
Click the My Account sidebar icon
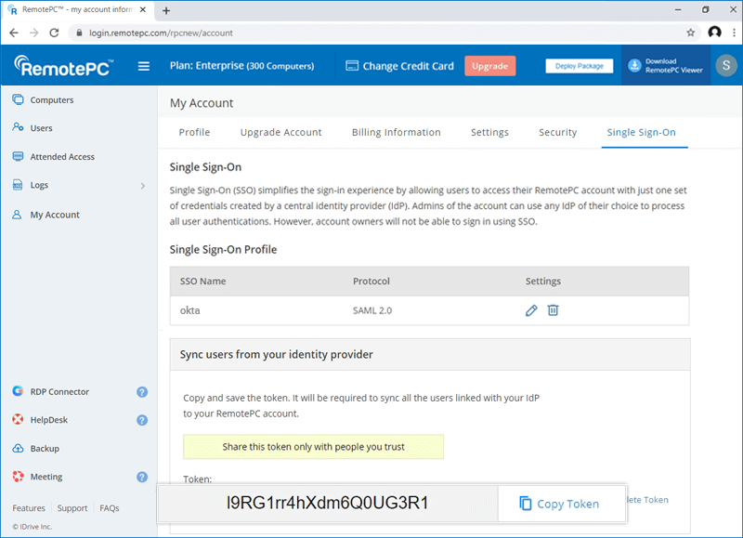click(x=17, y=215)
